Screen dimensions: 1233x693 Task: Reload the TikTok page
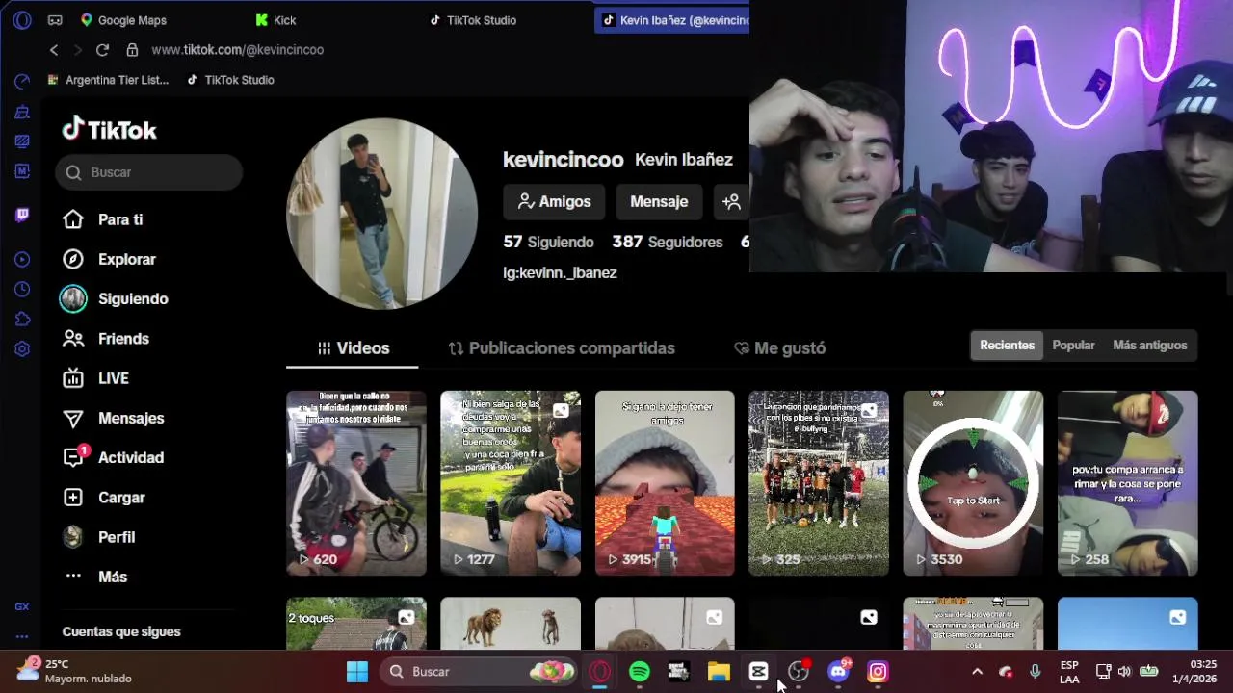[x=102, y=50]
